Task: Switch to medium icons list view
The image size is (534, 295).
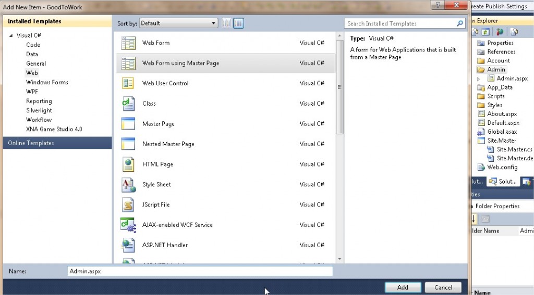Action: pos(238,23)
